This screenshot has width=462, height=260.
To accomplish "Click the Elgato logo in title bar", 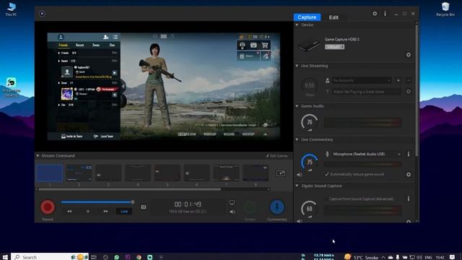I will pyautogui.click(x=42, y=14).
